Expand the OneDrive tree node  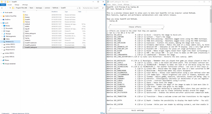click(1, 20)
